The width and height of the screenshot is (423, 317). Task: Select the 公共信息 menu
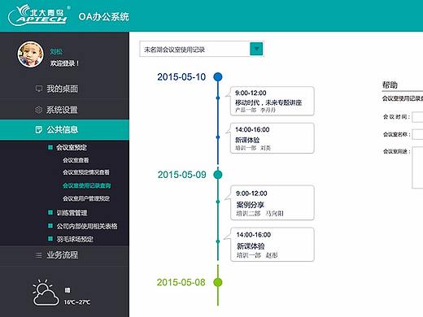click(x=64, y=130)
